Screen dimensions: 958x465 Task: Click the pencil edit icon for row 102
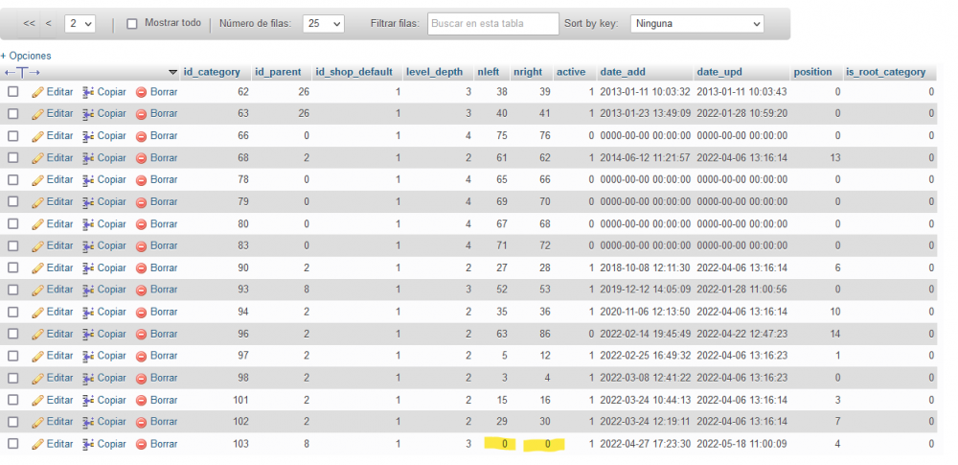[x=38, y=422]
